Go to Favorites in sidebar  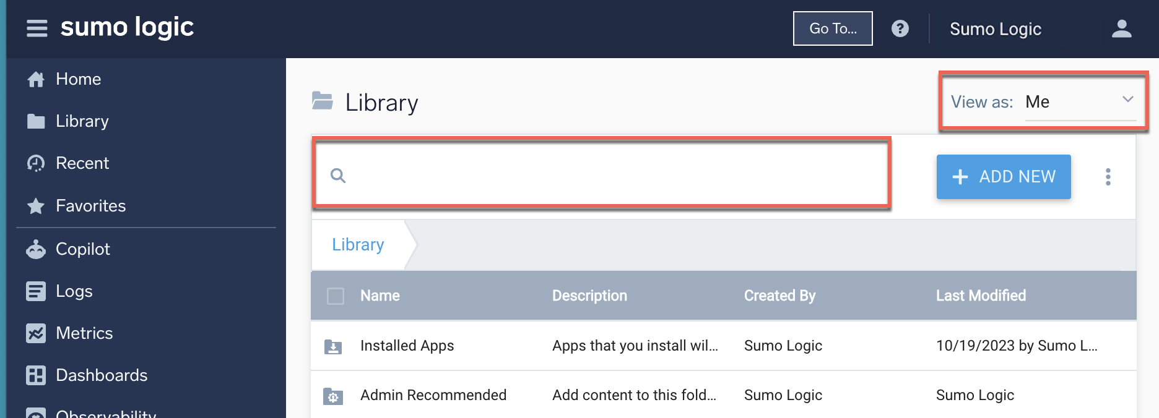[x=90, y=206]
